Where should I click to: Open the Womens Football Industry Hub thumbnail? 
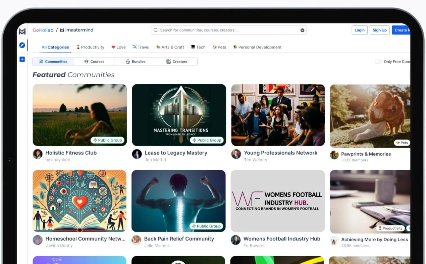pos(278,201)
